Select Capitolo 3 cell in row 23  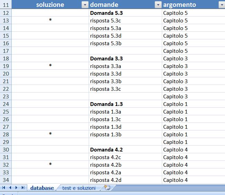[194, 96]
